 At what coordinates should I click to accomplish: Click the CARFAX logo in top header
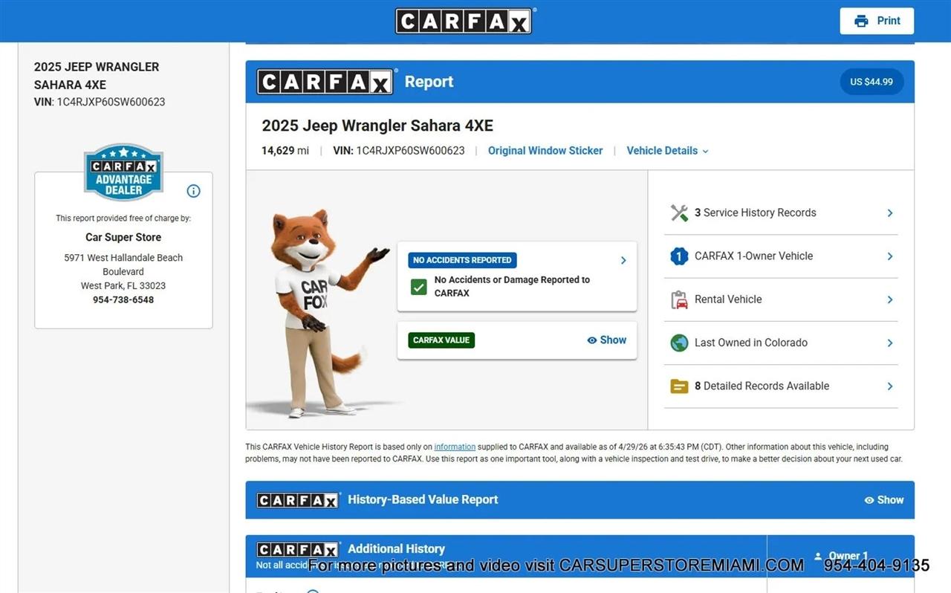464,21
